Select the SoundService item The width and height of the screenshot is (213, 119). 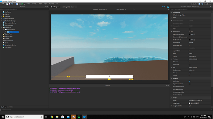[x=9, y=40]
